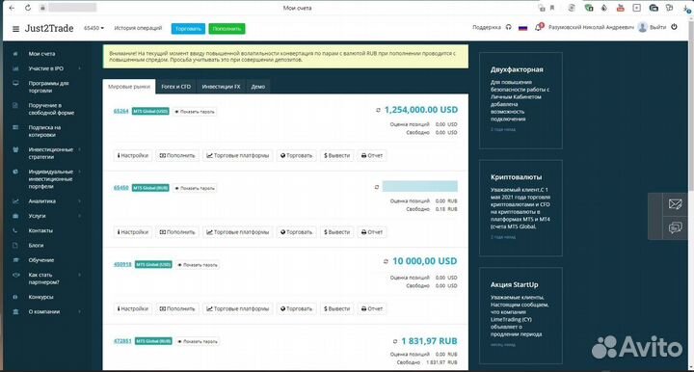Expand Индивидуальные инвестиционные портфели item

click(x=50, y=178)
